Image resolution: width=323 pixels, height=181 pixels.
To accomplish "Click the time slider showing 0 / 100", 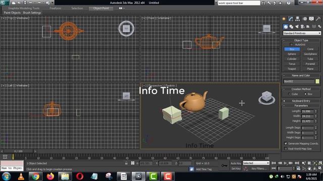I will coord(18,151).
